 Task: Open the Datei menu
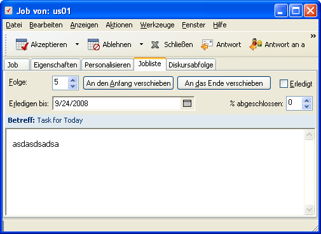click(14, 25)
